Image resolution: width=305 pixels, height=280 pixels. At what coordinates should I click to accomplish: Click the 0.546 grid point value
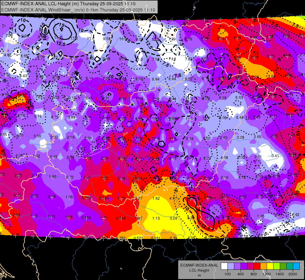pyautogui.click(x=121, y=218)
